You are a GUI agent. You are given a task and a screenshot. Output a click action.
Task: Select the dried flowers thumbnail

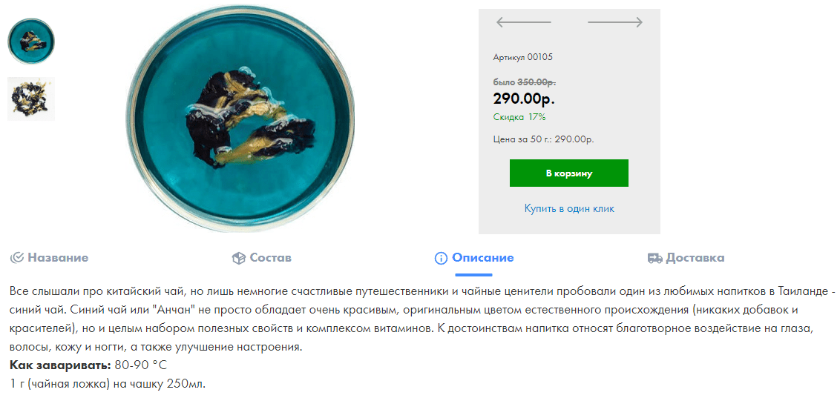click(x=31, y=99)
